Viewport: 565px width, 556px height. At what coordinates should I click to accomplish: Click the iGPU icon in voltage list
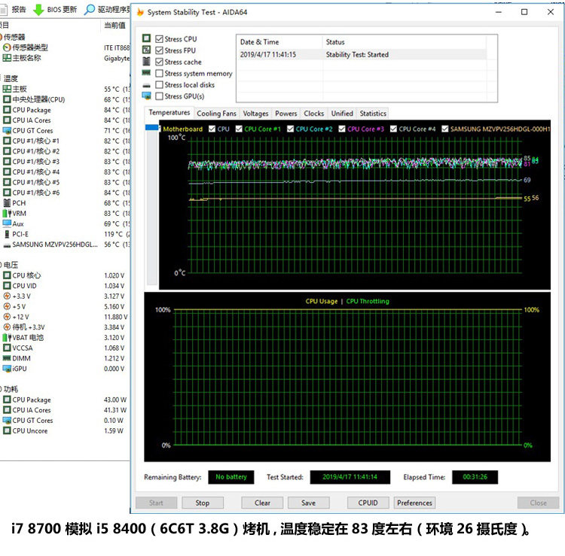[x=7, y=369]
